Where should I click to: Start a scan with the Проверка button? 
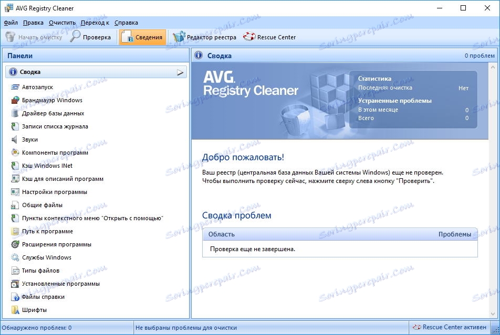[96, 37]
